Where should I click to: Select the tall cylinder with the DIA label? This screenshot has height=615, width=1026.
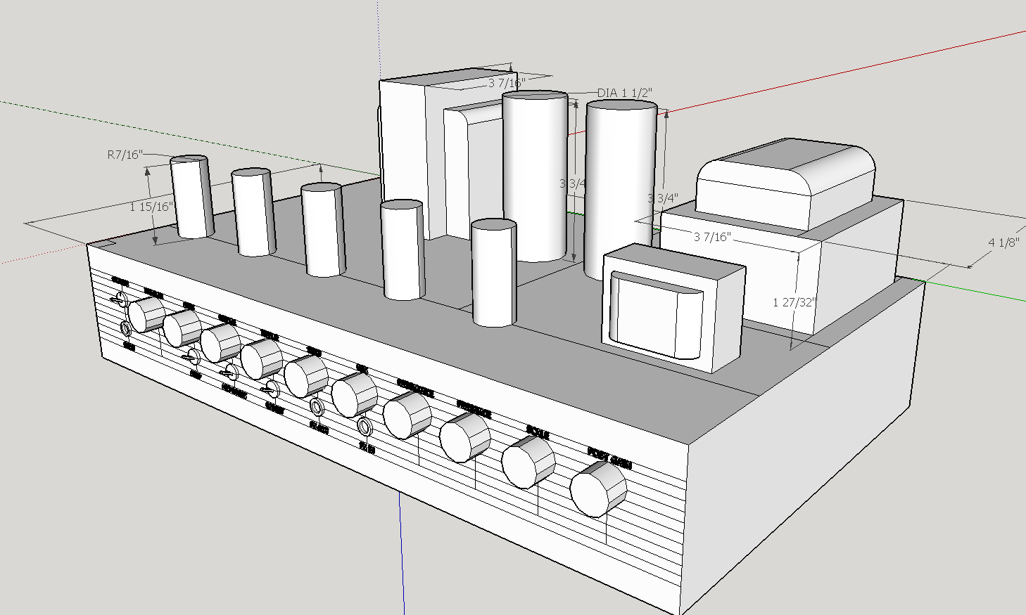tap(536, 176)
